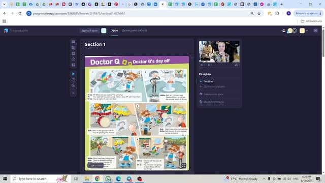
Task: Open the user profile dropdown arrow
Action: coord(307,30)
